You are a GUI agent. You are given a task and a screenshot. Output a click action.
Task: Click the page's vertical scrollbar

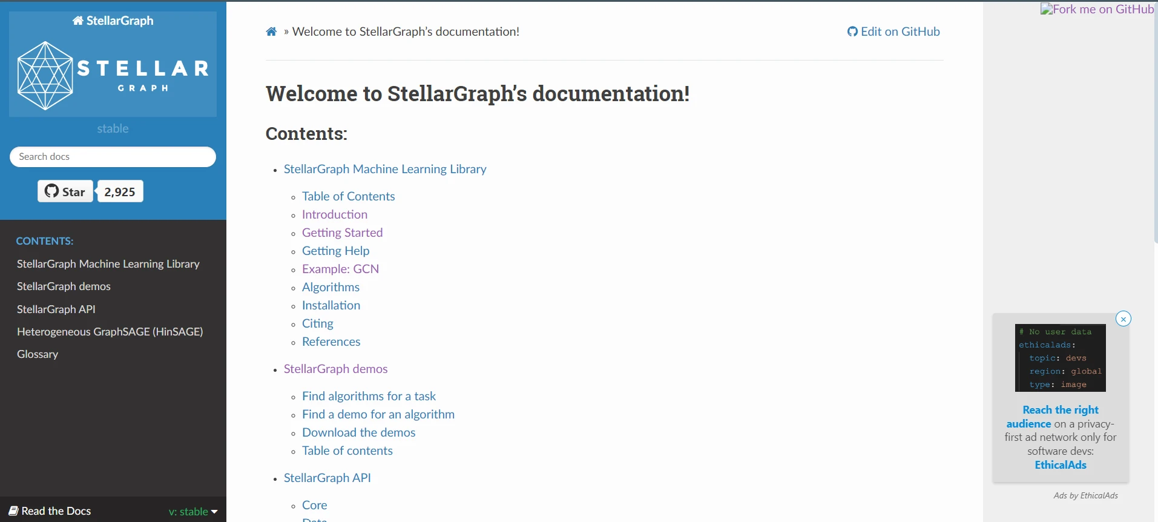[x=1156, y=121]
